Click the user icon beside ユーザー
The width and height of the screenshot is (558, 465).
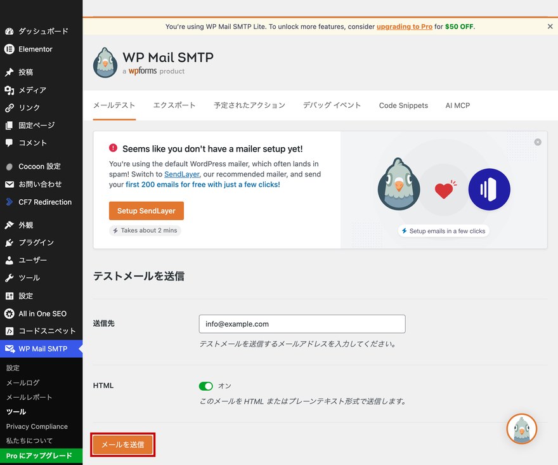[x=10, y=260]
